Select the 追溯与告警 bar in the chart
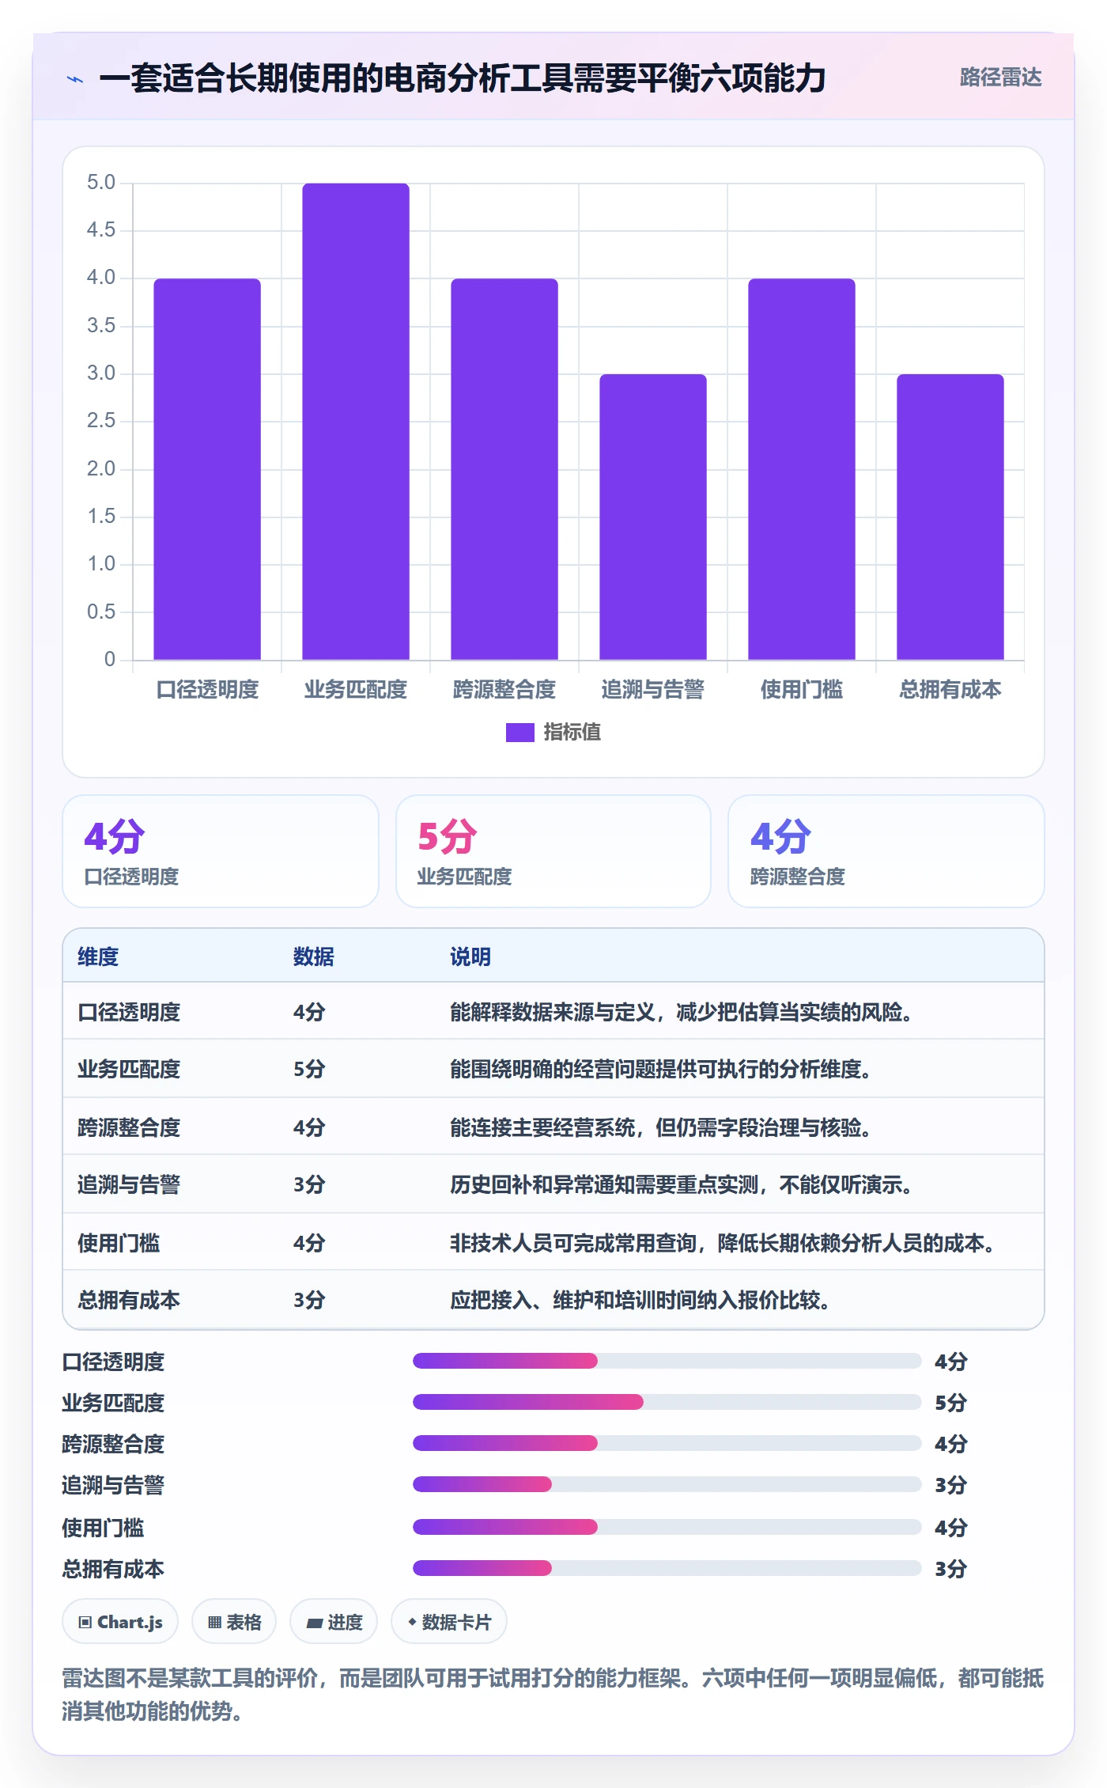Image resolution: width=1107 pixels, height=1788 pixels. [653, 517]
